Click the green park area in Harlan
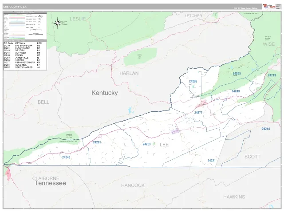284x213 pixels. 139,57
